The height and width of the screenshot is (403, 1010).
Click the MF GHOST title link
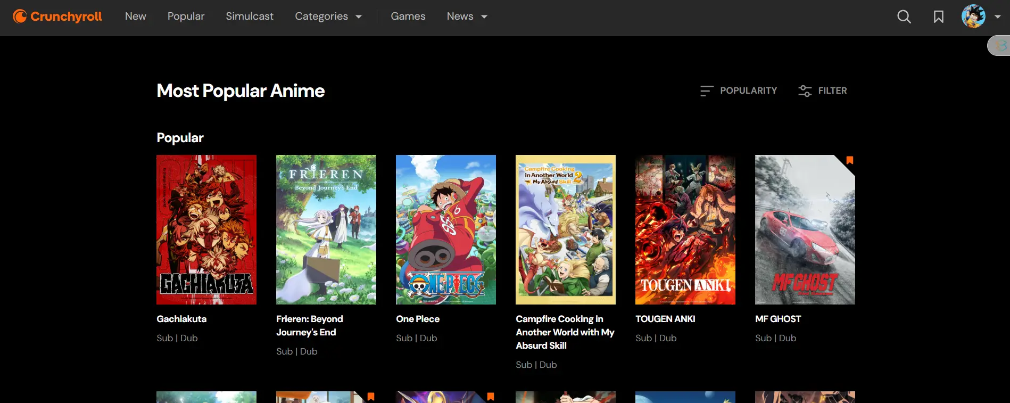pos(778,319)
